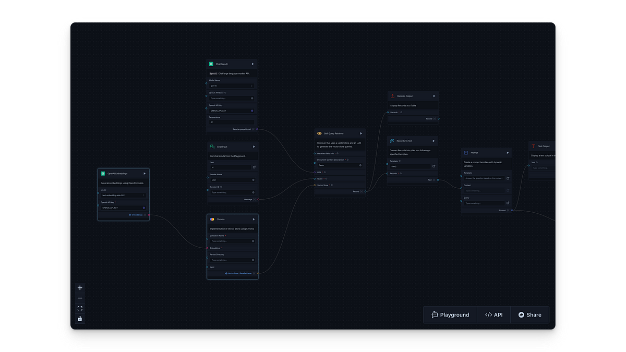Run the ChatOpenAI node with play icon

tap(252, 64)
